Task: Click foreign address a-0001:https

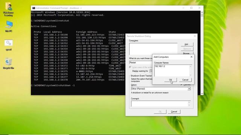Action: tap(84, 71)
